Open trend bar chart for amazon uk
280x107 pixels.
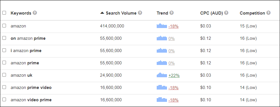[162, 75]
